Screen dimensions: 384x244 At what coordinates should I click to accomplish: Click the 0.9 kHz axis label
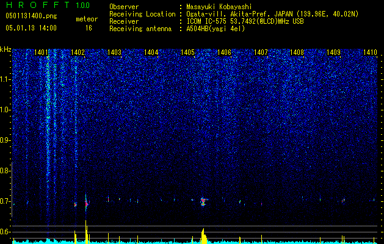tap(4, 140)
